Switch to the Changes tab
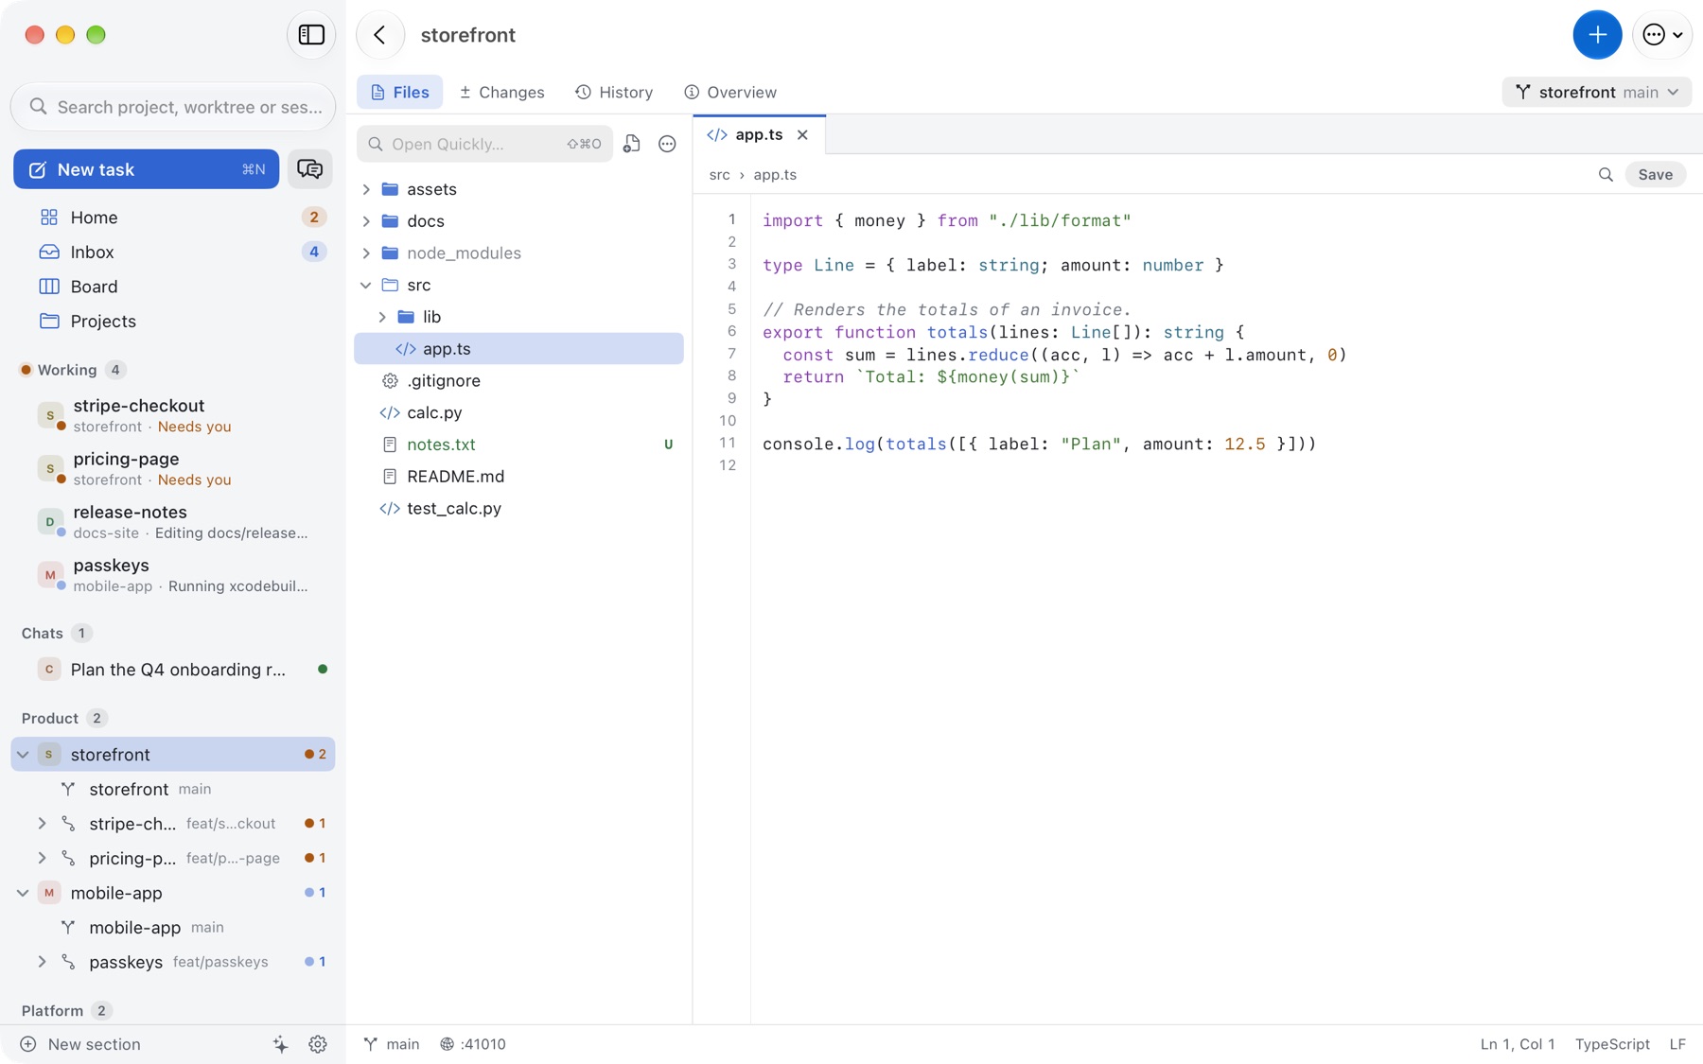 pyautogui.click(x=501, y=92)
